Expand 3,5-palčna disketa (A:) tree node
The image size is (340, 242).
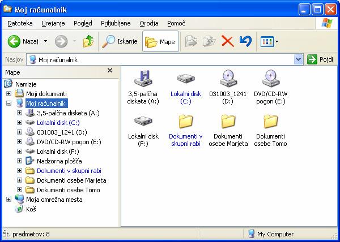(x=19, y=113)
